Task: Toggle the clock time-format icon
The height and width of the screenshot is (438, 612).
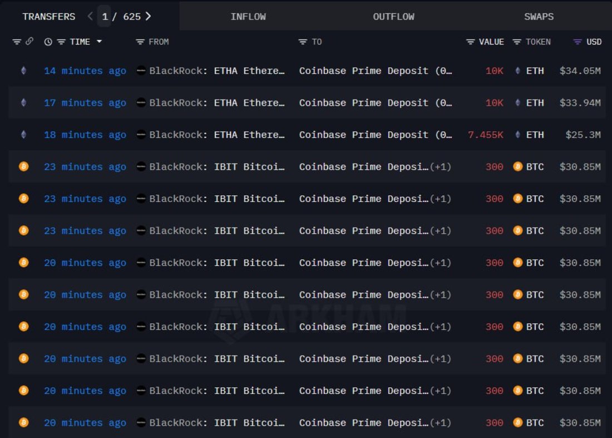Action: tap(48, 42)
